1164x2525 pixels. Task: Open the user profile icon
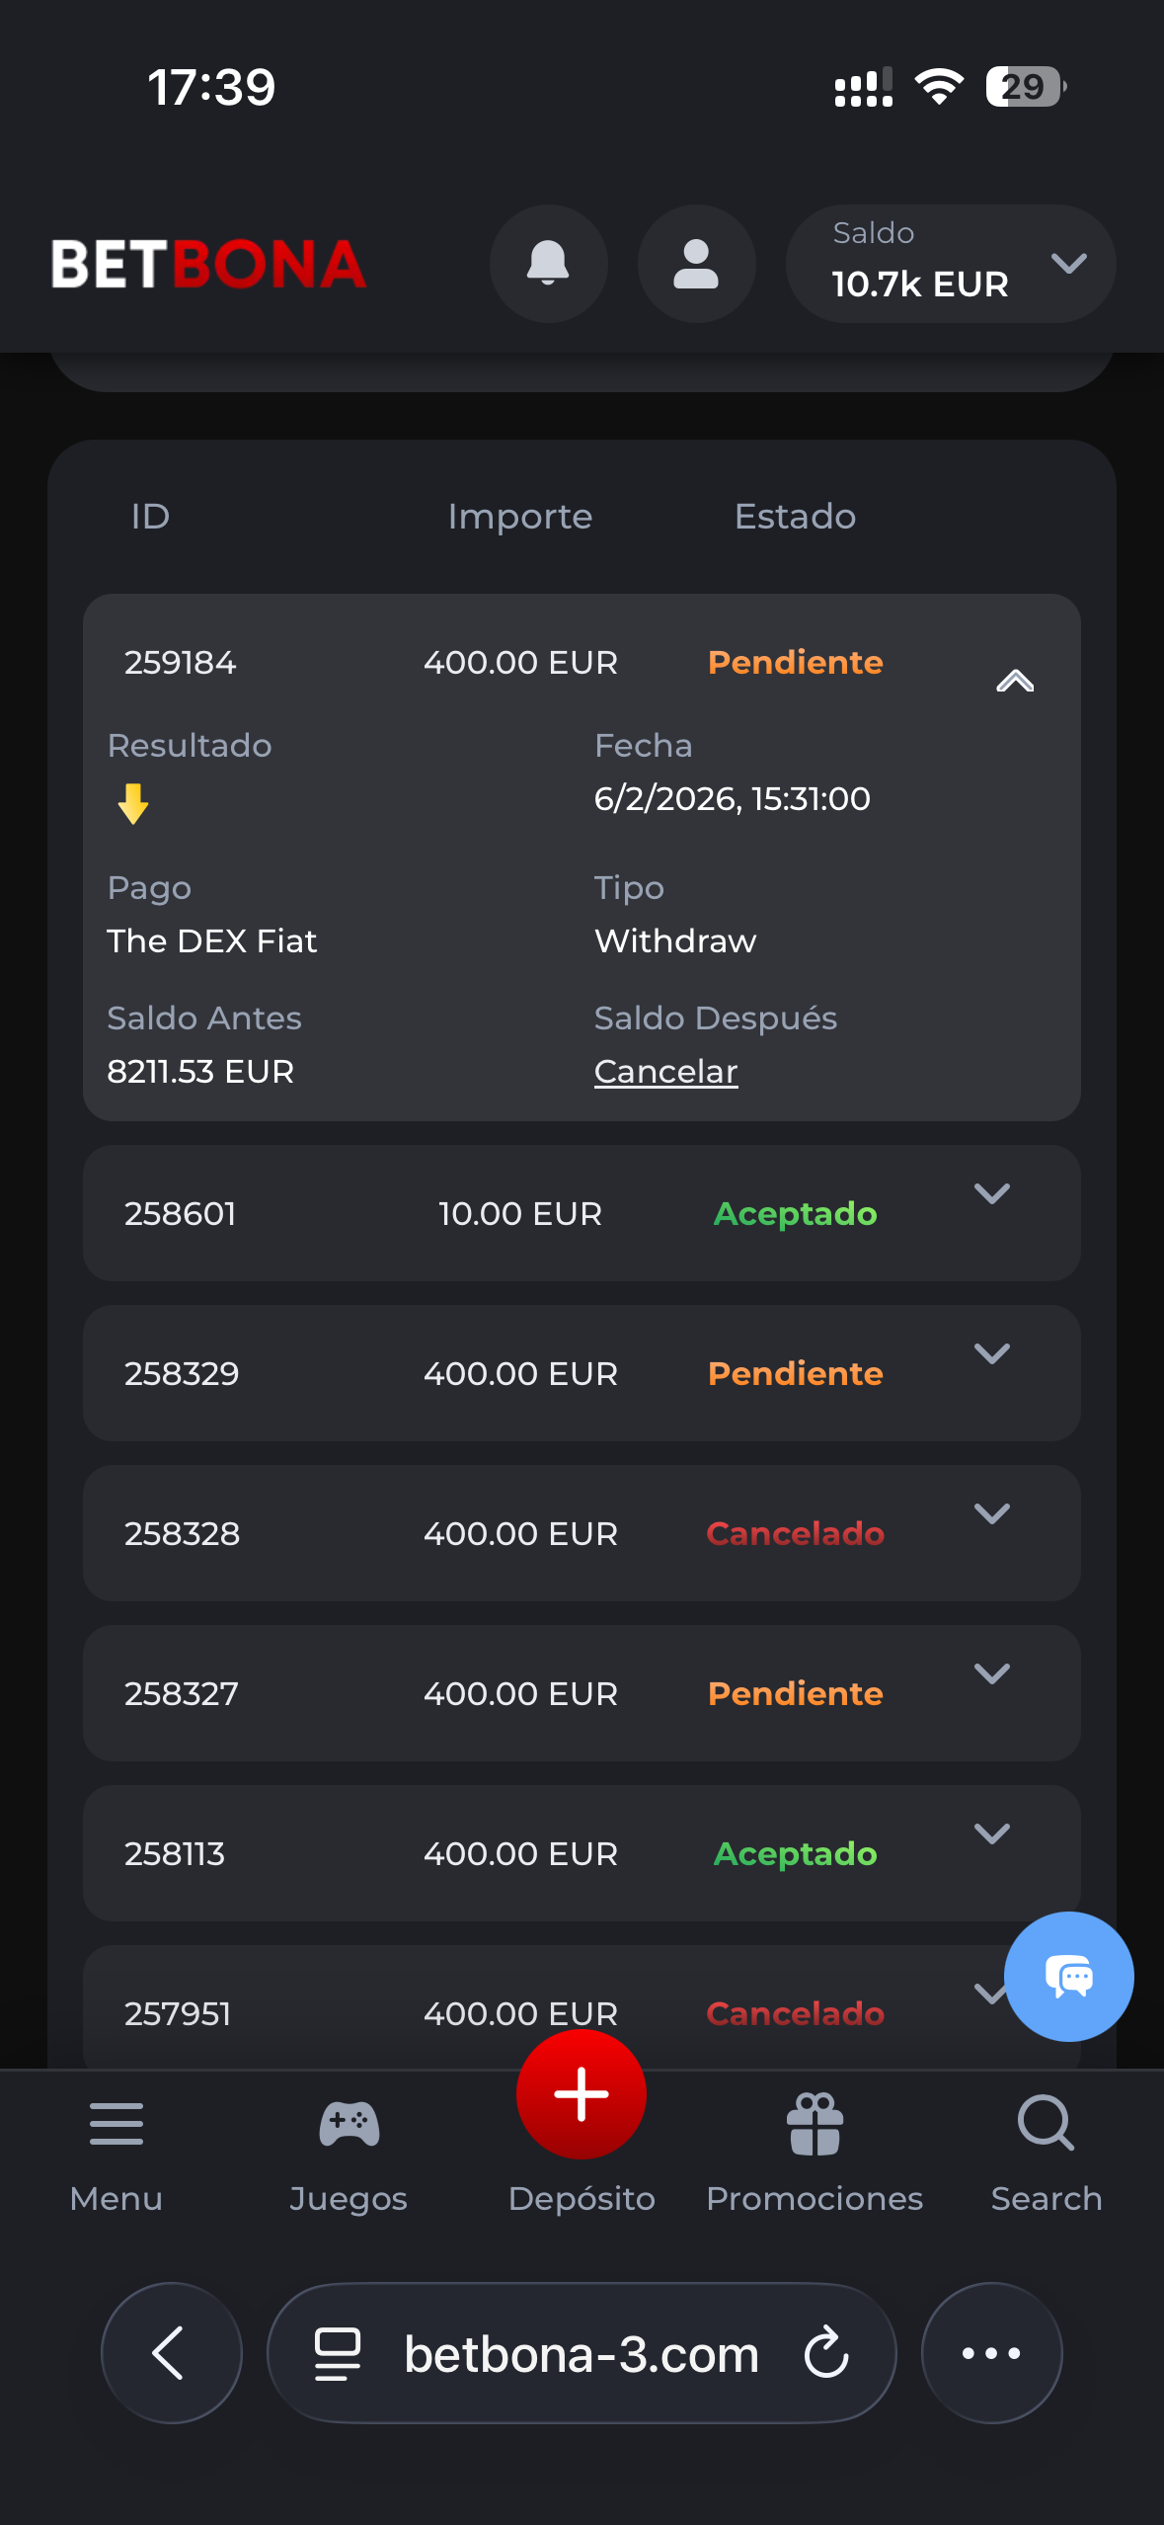[696, 264]
